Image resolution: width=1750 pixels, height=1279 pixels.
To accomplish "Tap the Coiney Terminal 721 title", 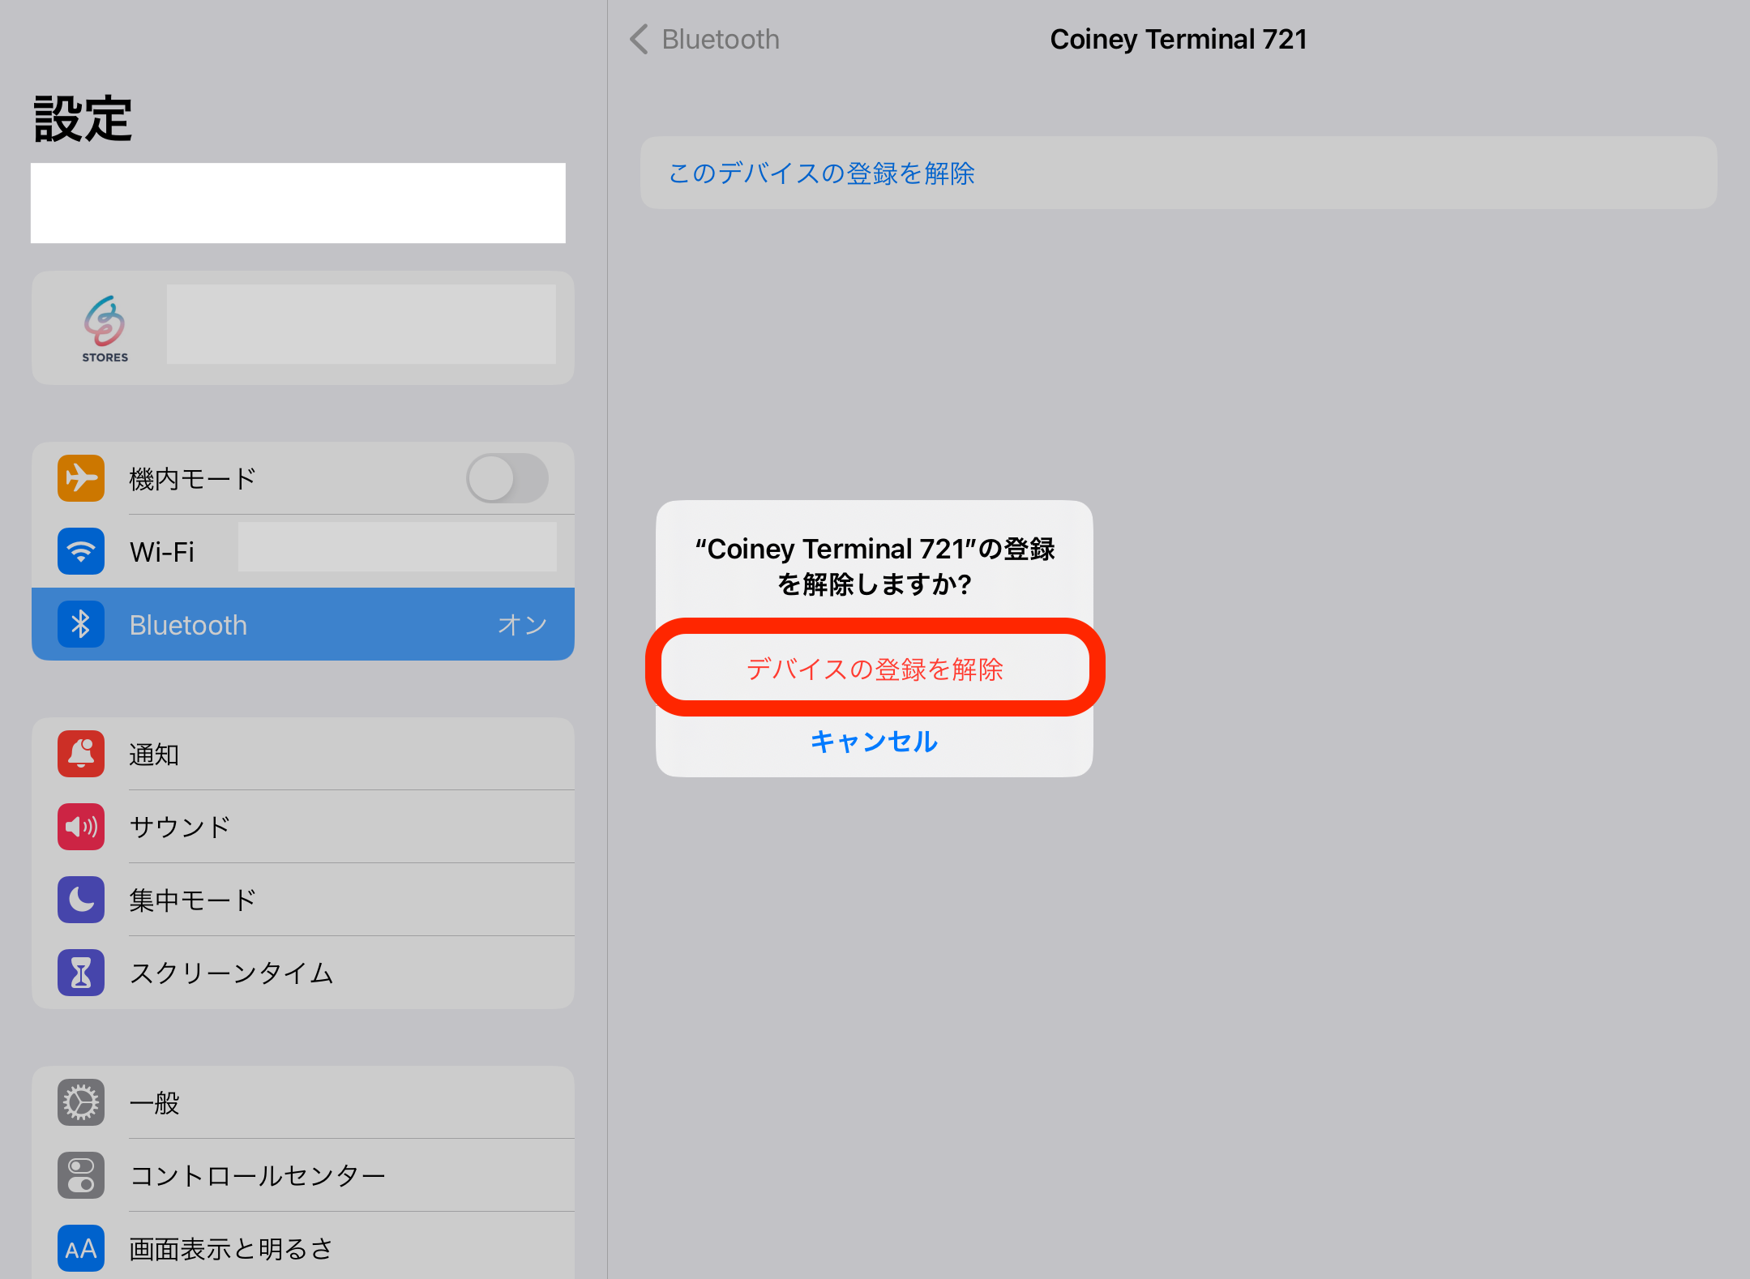I will point(1179,39).
